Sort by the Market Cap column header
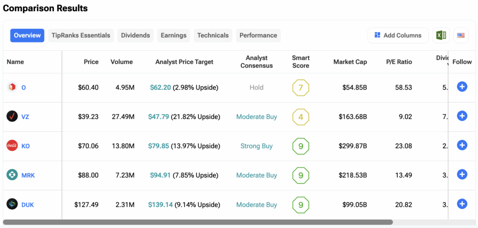Screen dimensions: 478x228 [350, 62]
